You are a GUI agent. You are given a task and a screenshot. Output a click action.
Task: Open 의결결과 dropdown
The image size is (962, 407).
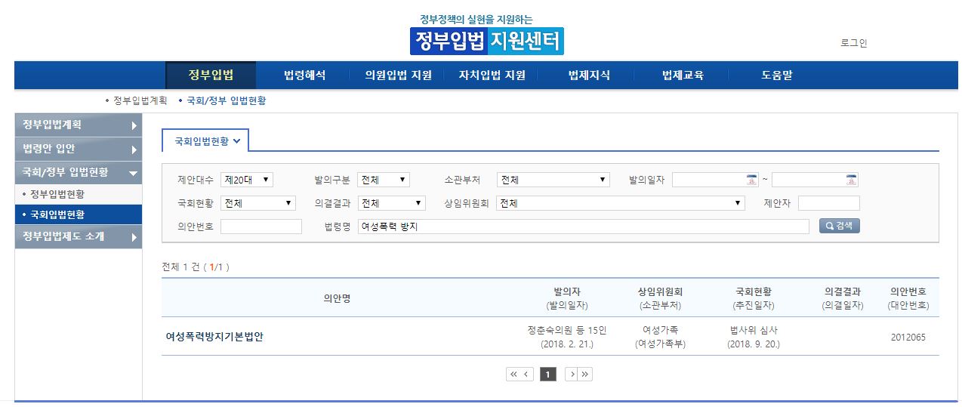pos(392,203)
